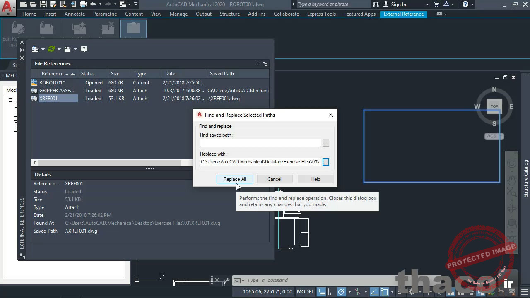Click the binoculars search icon
The image size is (530, 298).
pyautogui.click(x=376, y=5)
